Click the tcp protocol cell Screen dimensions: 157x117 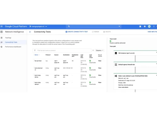(x=46, y=61)
